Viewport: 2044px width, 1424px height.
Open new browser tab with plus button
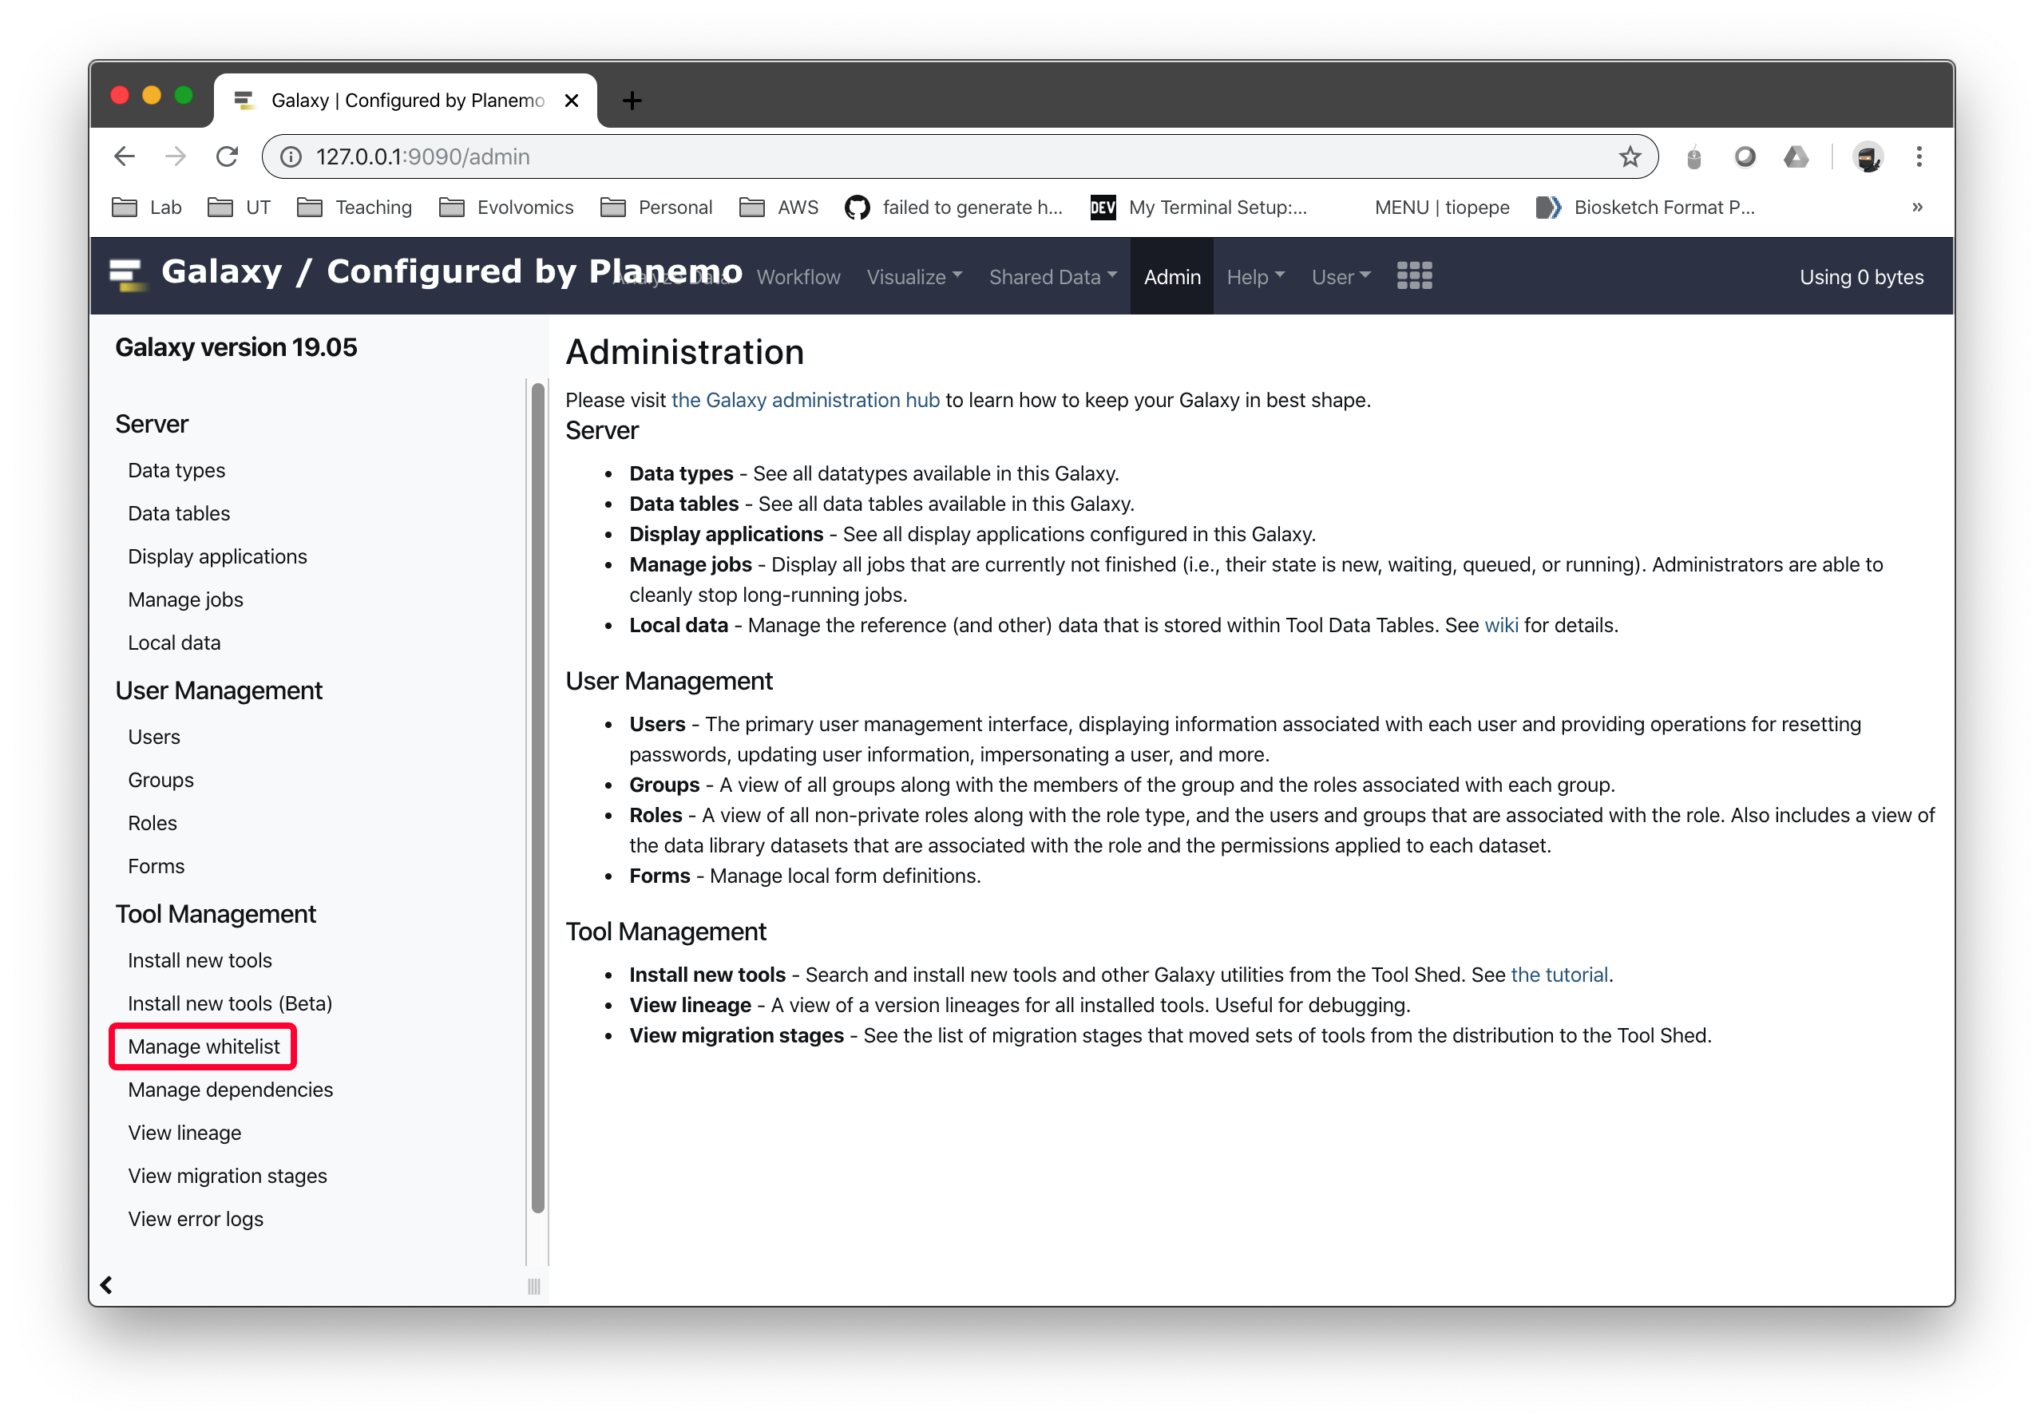tap(632, 101)
